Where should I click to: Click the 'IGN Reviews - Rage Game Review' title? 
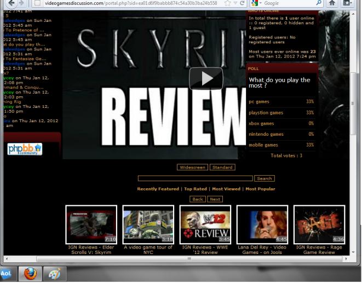pyautogui.click(x=319, y=250)
